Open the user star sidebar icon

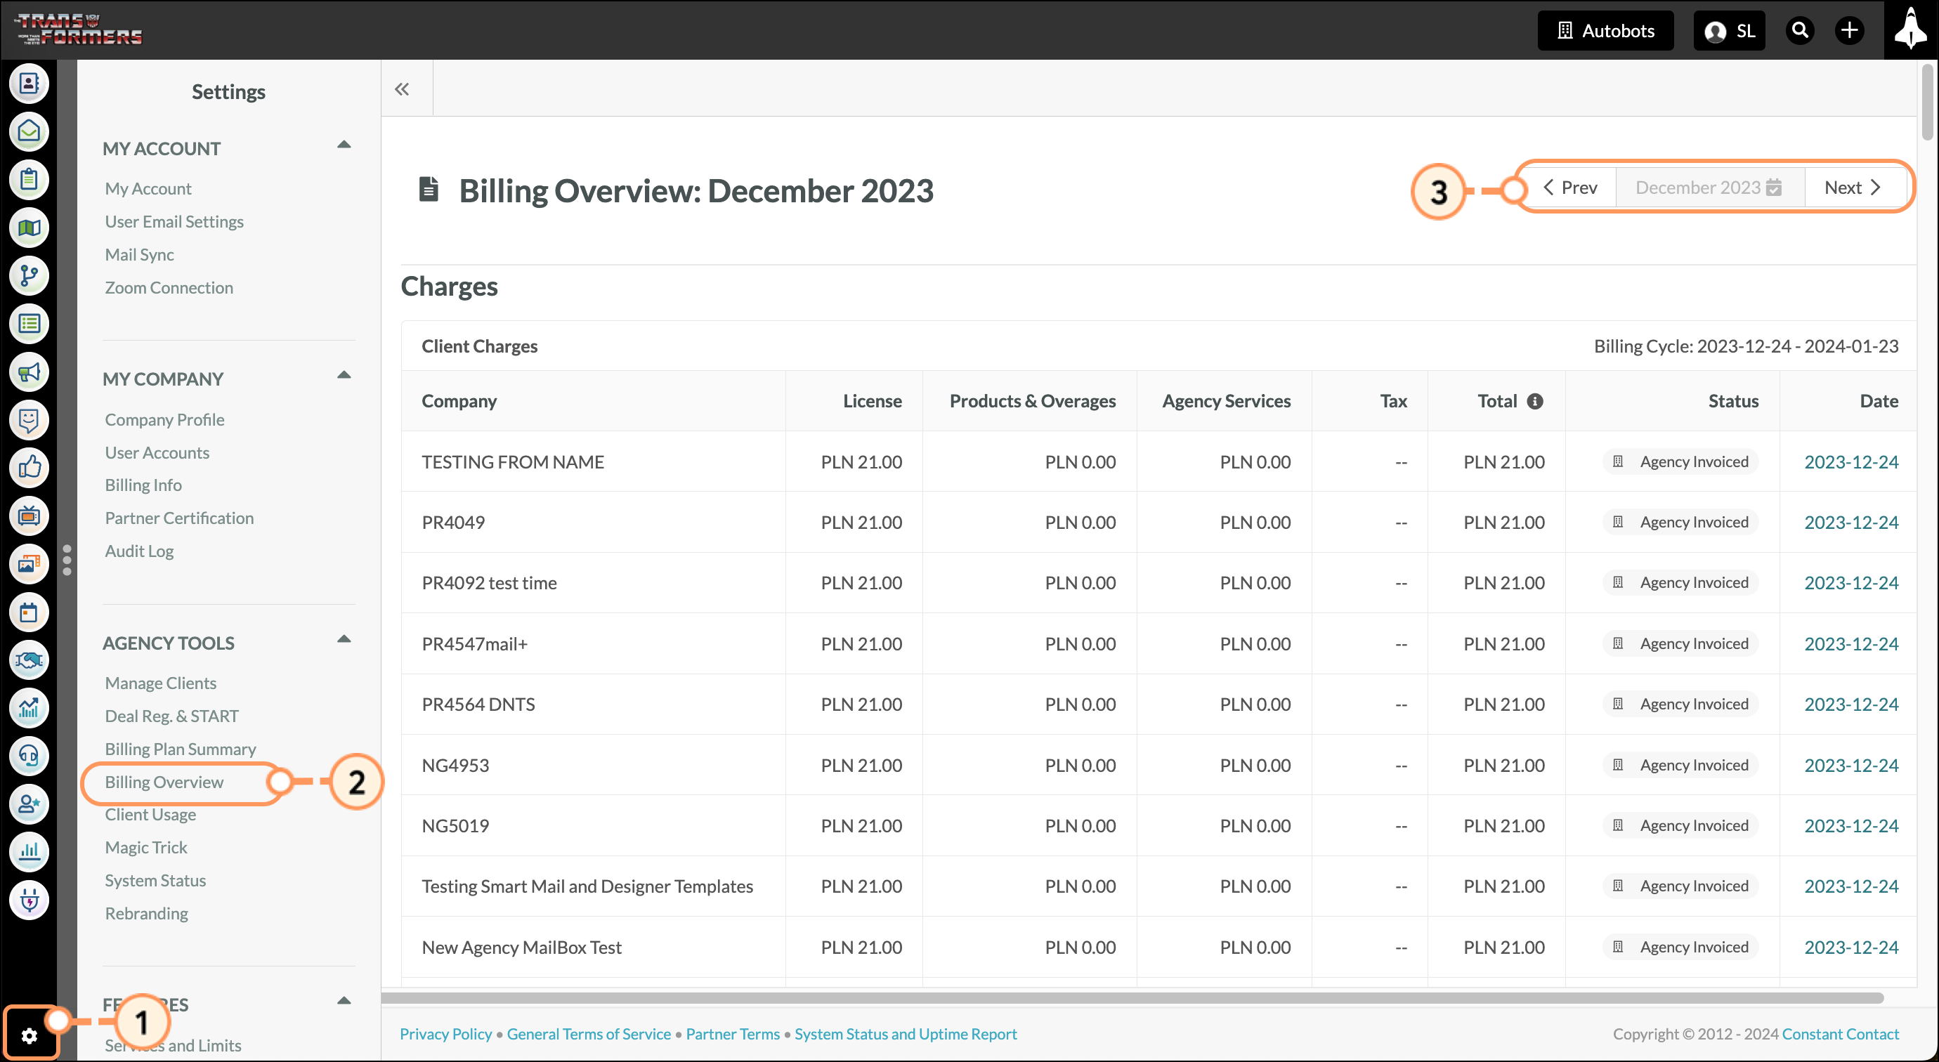[x=29, y=804]
